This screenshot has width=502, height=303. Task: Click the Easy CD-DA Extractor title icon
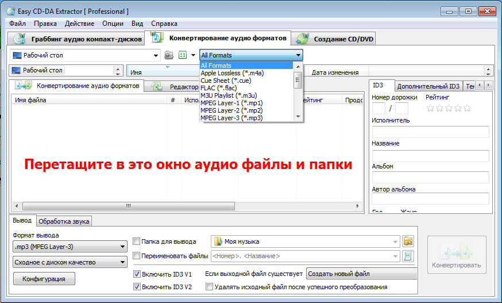[x=11, y=11]
